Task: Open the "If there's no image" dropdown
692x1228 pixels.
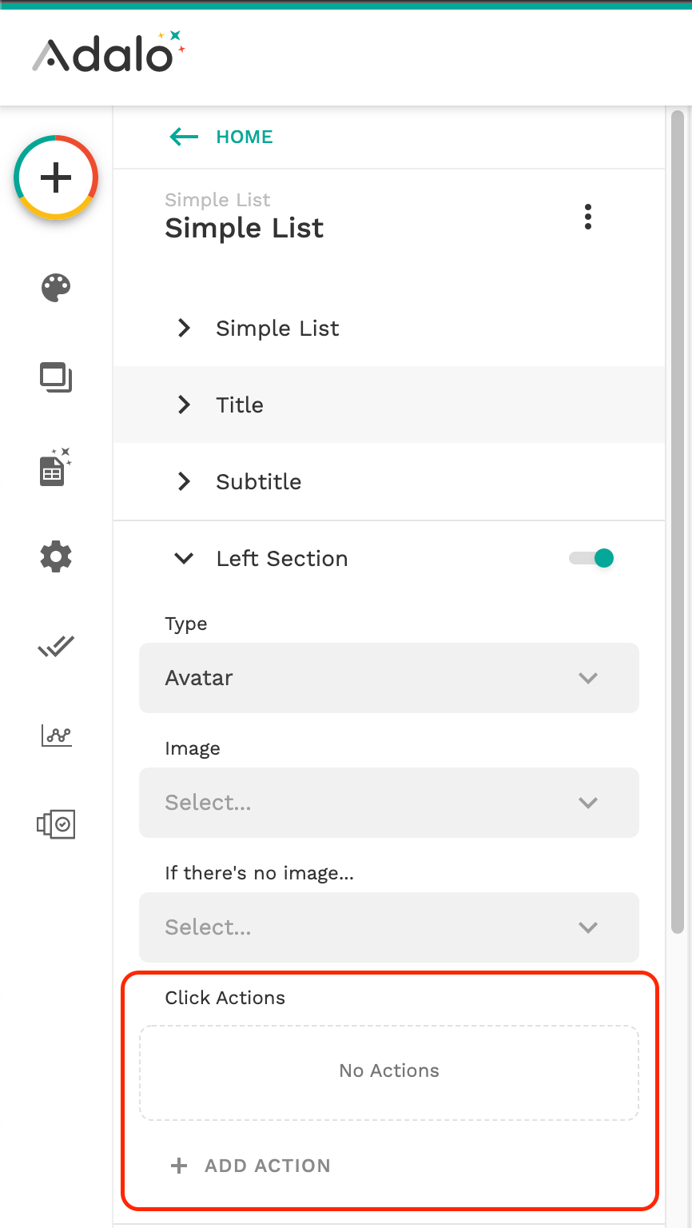Action: pos(389,927)
